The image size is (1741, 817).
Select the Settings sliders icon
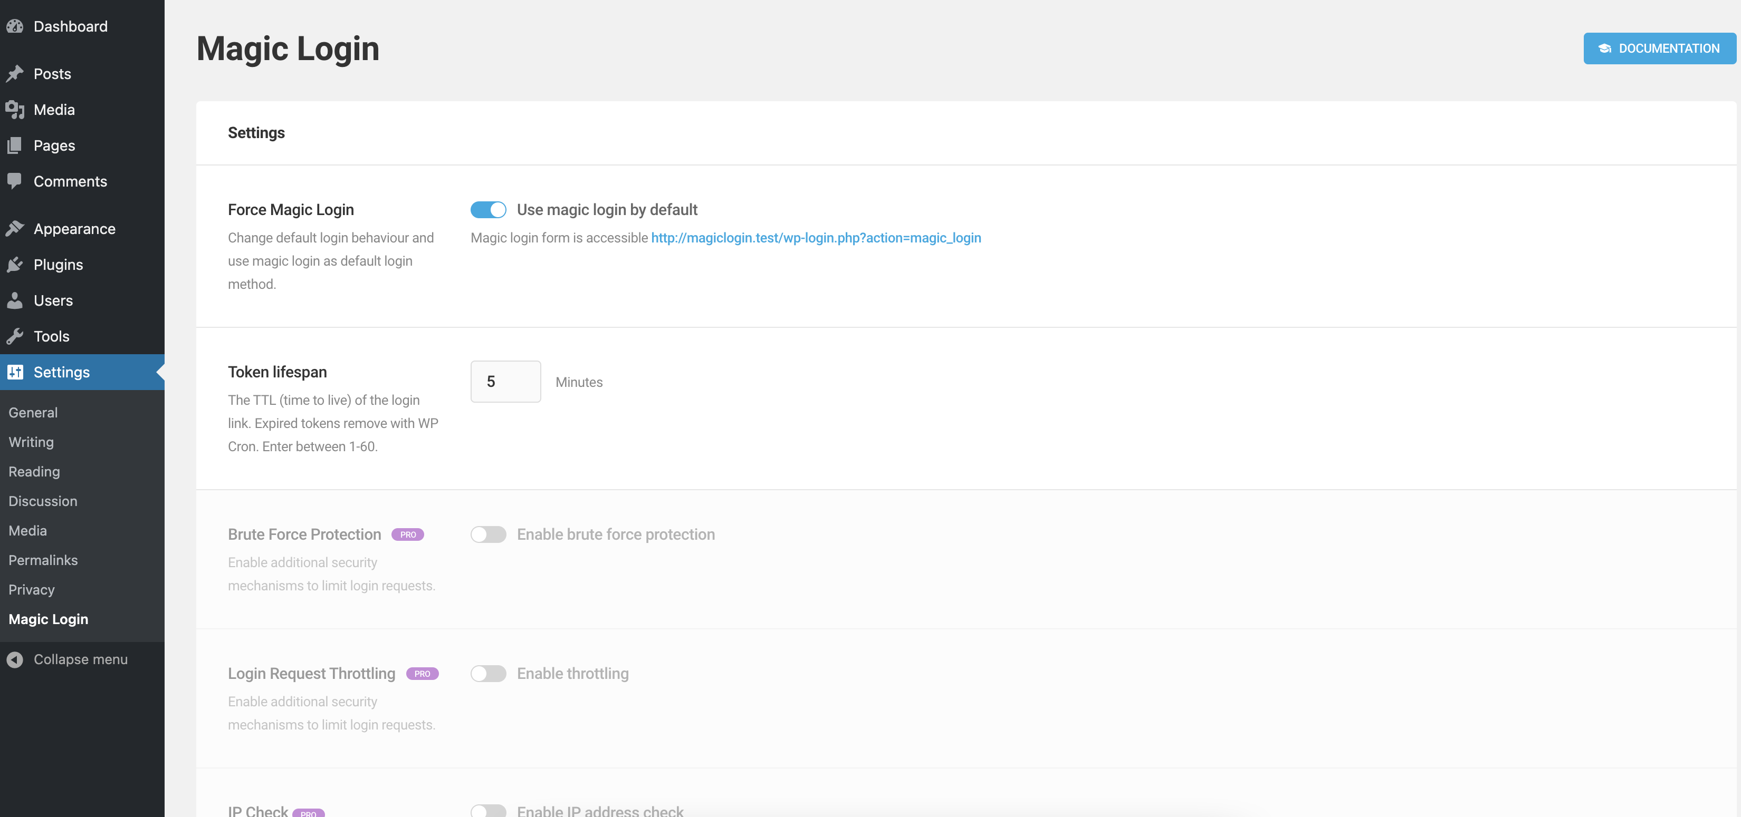[15, 372]
